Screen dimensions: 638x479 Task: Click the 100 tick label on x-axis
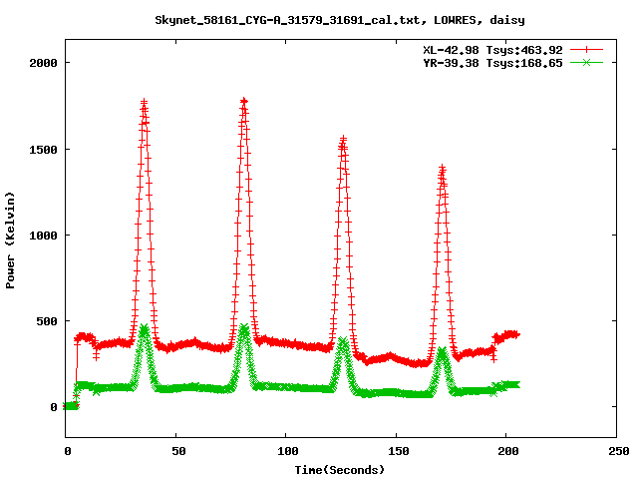[288, 451]
